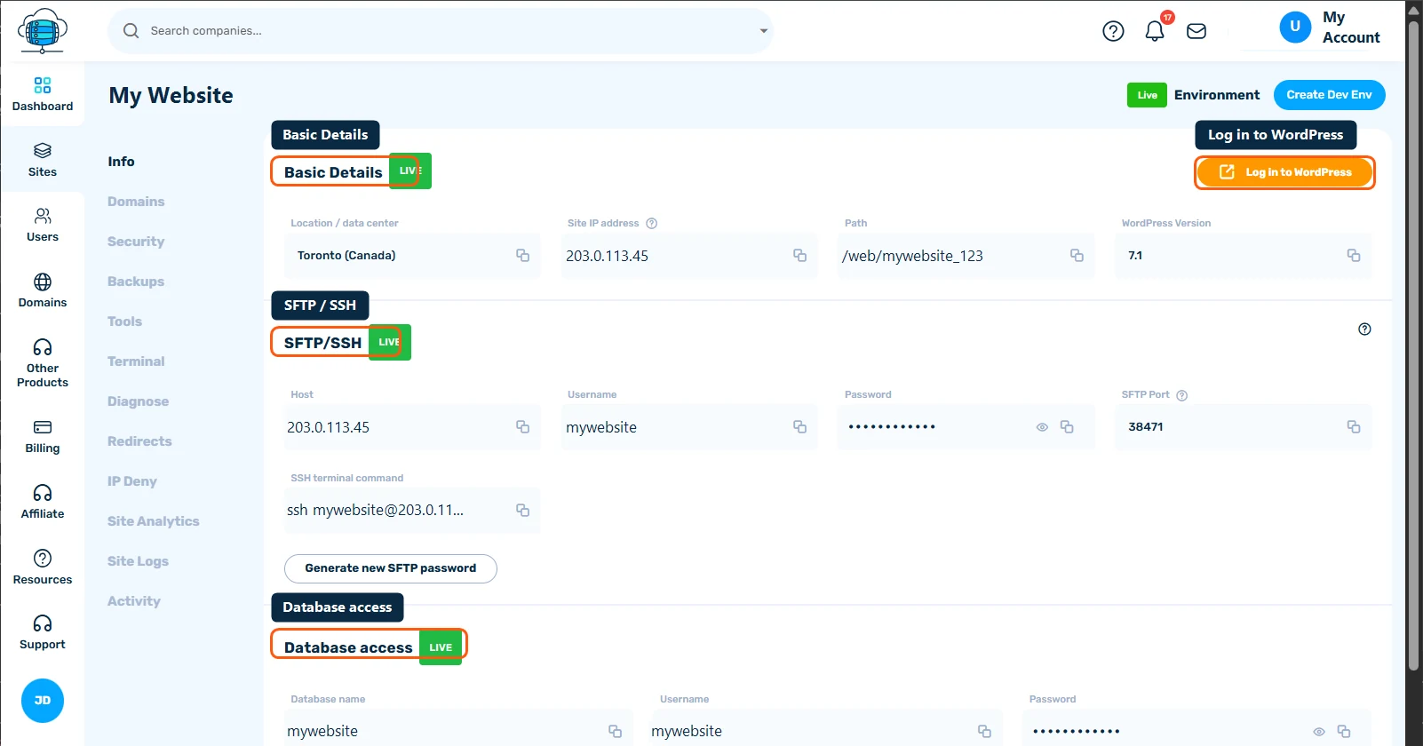Open the SFTP/SSH section help icon
Screen dimensions: 1423x746
1364,329
